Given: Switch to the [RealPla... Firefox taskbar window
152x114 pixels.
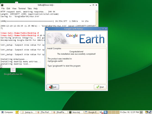Looking at the screenshot, I should [60, 112].
